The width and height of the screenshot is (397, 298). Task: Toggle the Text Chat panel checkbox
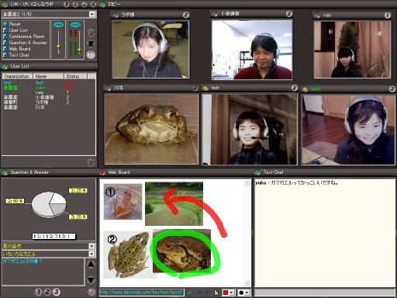pyautogui.click(x=5, y=55)
